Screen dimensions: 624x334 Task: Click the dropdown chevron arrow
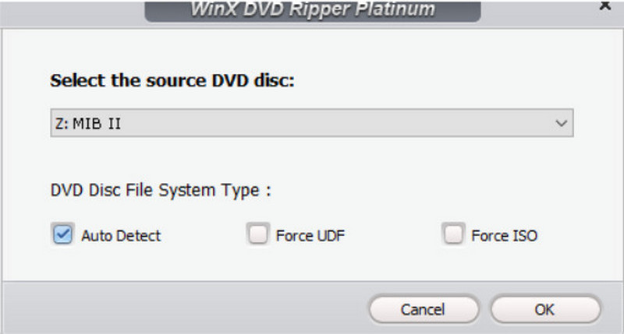[x=559, y=124]
